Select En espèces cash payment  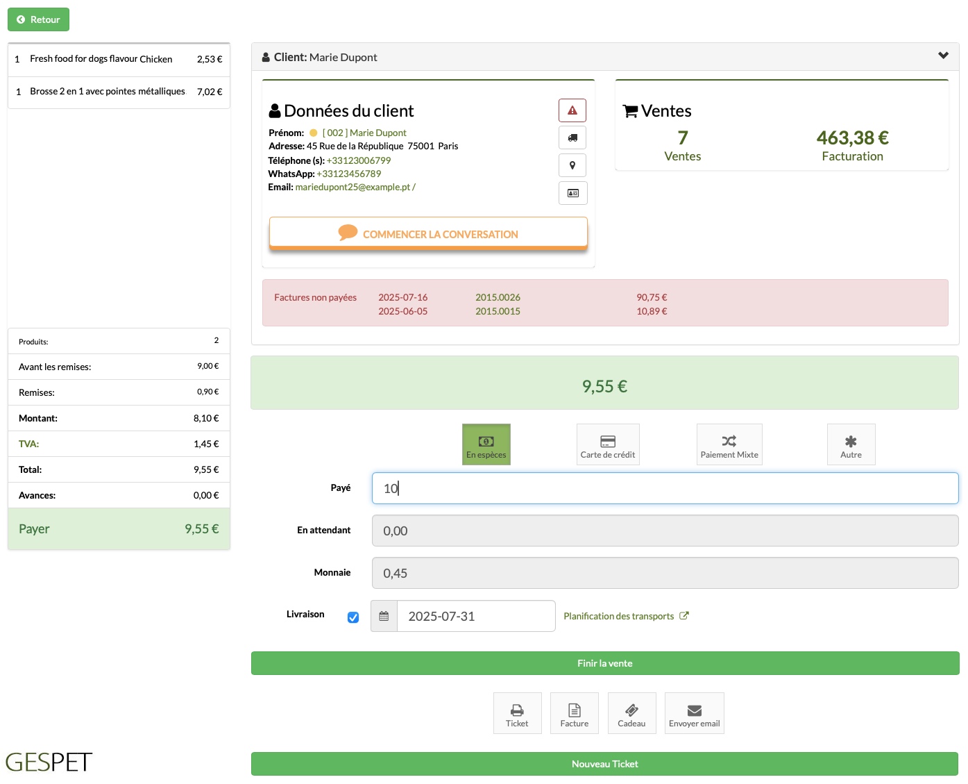click(x=486, y=444)
